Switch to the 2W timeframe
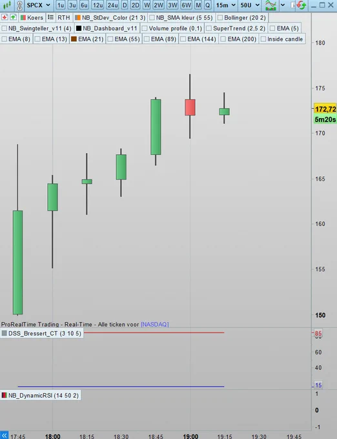This screenshot has width=337, height=439. point(158,5)
